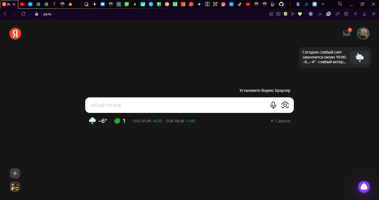Go back with browser back arrow

[5, 14]
